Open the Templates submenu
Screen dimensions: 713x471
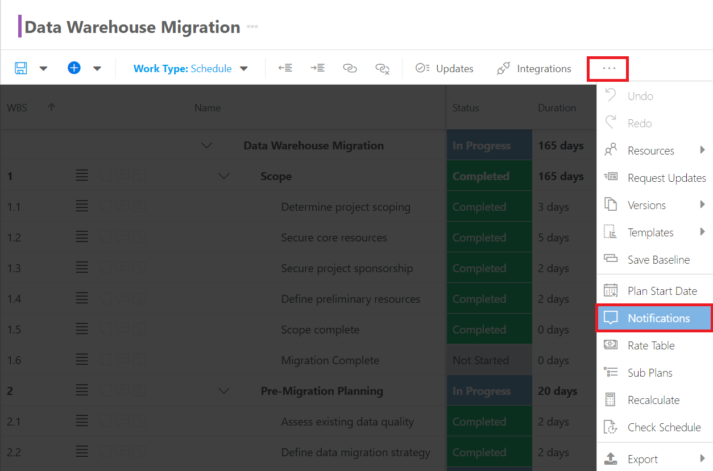click(654, 232)
